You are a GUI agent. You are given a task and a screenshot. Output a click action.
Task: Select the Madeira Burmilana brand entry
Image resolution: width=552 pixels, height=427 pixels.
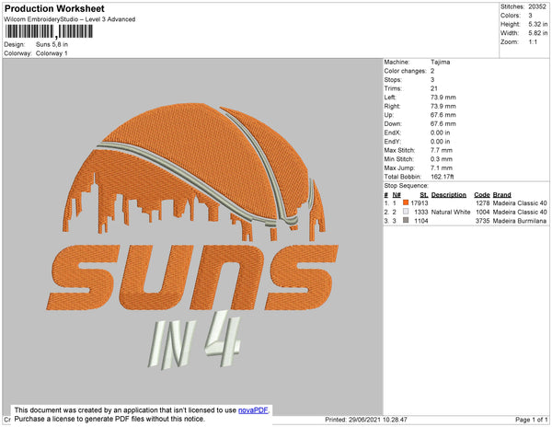click(521, 222)
